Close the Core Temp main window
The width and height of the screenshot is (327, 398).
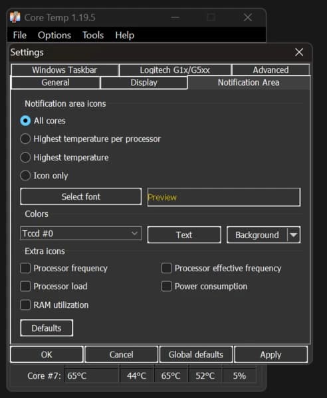click(x=248, y=17)
